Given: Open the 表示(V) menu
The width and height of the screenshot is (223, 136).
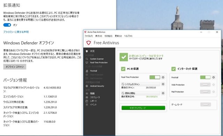Looking at the screenshot, I should pos(99,36).
